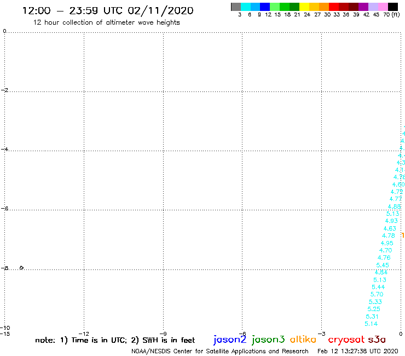The image size is (405, 356).
Task: Click the '24' label under the color scale
Action: [x=307, y=14]
